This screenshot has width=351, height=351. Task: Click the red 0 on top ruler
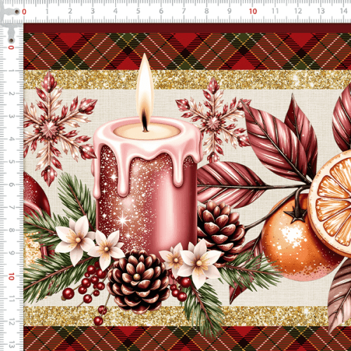coord(24,11)
